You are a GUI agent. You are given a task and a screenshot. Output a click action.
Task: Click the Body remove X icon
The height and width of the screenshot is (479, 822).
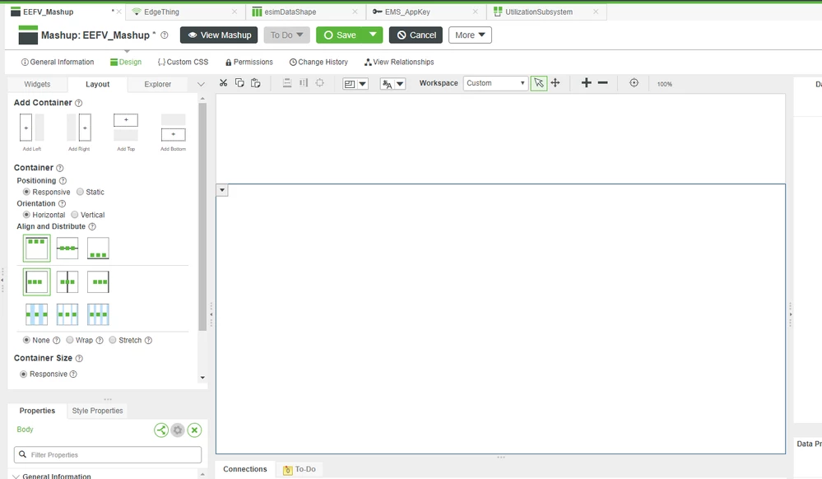pyautogui.click(x=194, y=430)
